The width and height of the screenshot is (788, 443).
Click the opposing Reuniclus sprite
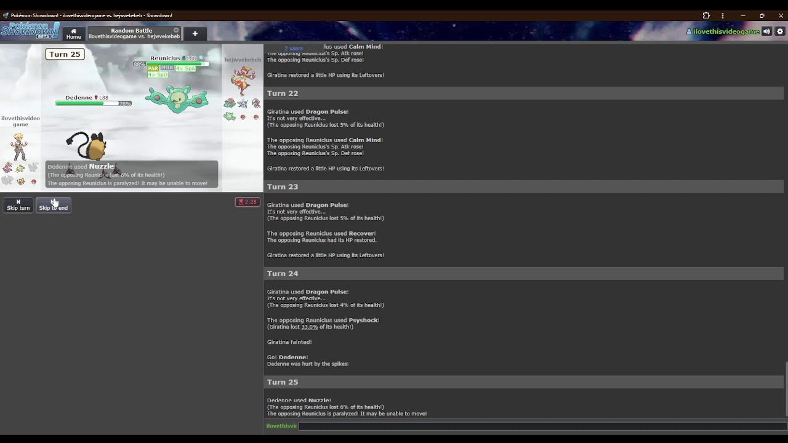click(x=177, y=99)
